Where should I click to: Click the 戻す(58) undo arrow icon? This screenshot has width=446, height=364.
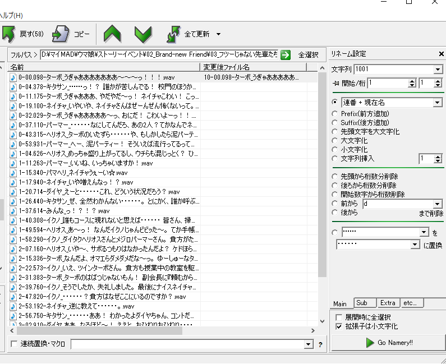click(x=8, y=34)
